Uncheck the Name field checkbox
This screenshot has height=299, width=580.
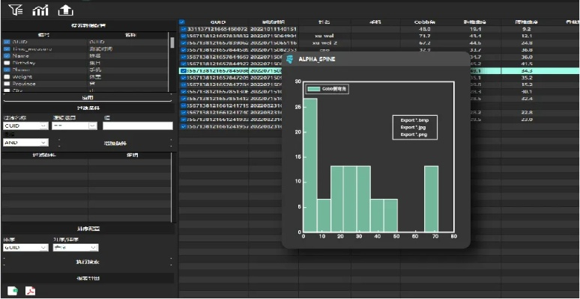click(7, 55)
